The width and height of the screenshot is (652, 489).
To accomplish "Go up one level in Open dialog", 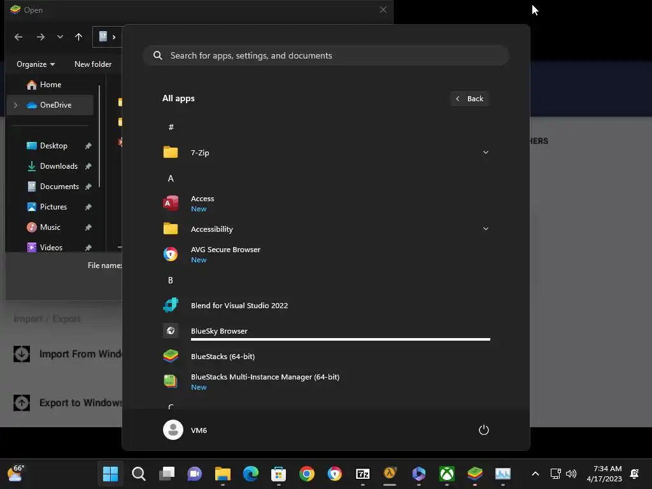I will 78,36.
